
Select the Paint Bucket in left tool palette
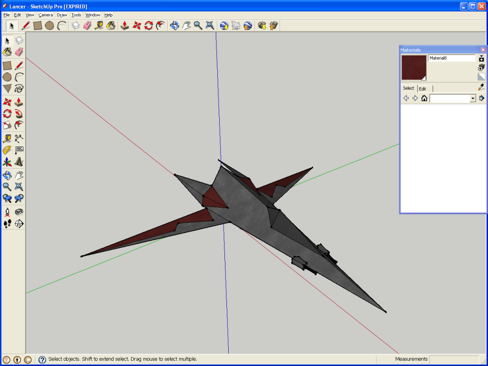pyautogui.click(x=7, y=52)
